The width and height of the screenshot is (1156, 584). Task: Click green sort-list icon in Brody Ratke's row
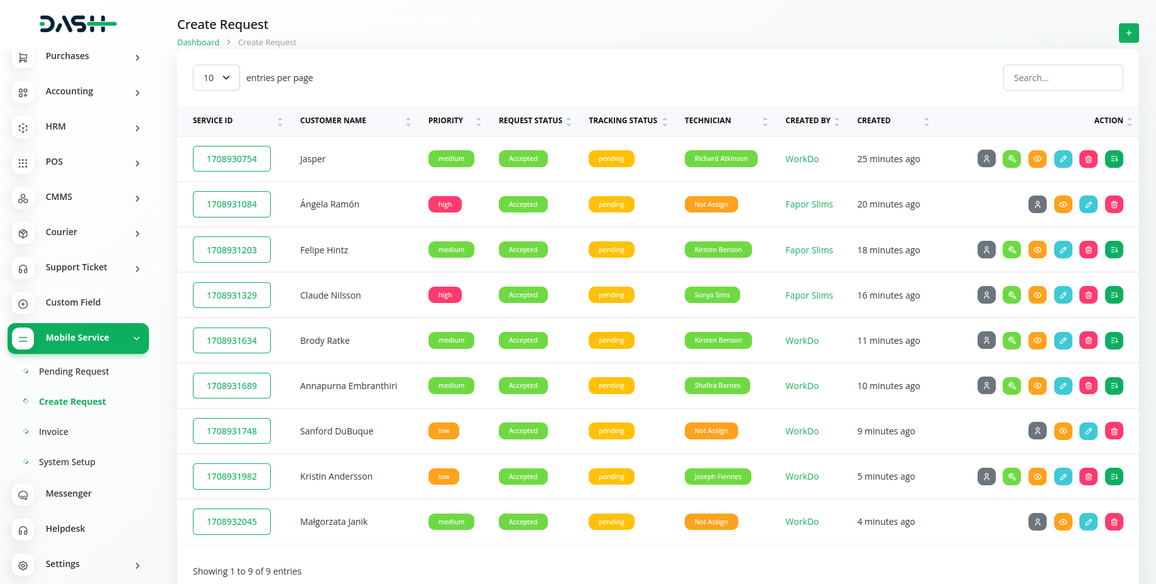[x=1113, y=341]
